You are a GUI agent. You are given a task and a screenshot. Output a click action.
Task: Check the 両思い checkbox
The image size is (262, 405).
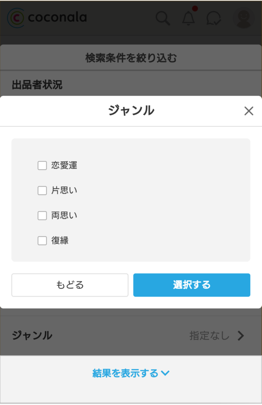point(42,216)
